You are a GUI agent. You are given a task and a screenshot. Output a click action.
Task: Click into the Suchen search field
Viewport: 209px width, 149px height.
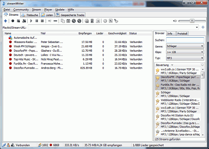tap(185, 40)
